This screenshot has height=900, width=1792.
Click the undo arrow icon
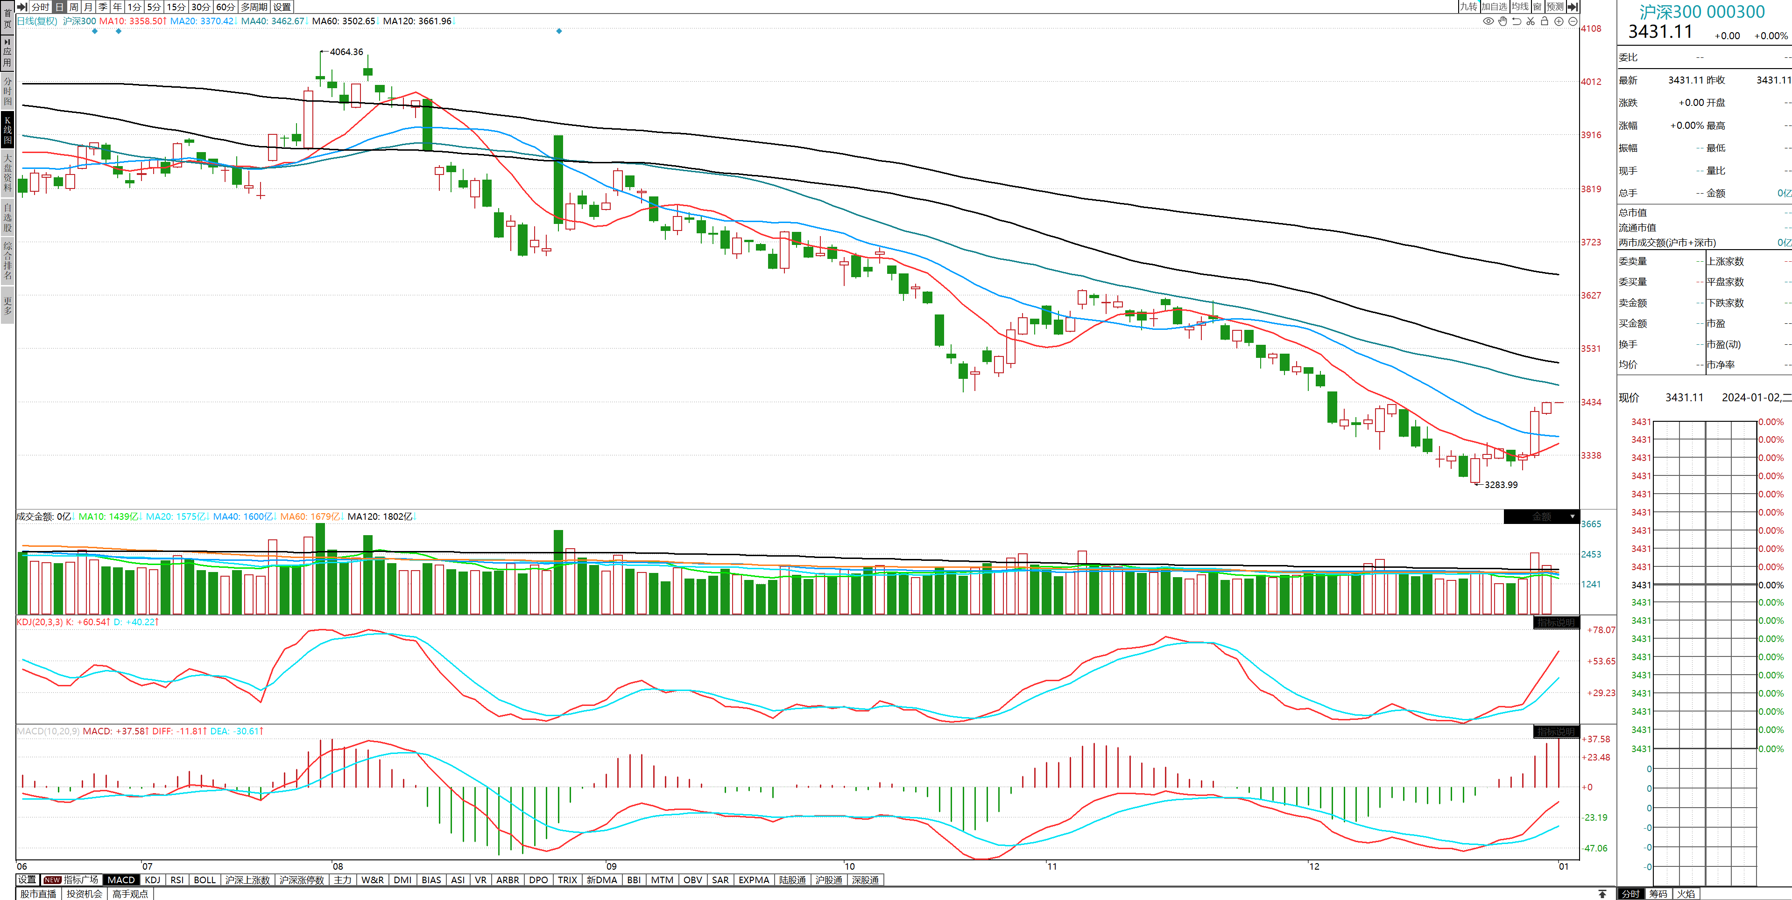[x=1517, y=21]
